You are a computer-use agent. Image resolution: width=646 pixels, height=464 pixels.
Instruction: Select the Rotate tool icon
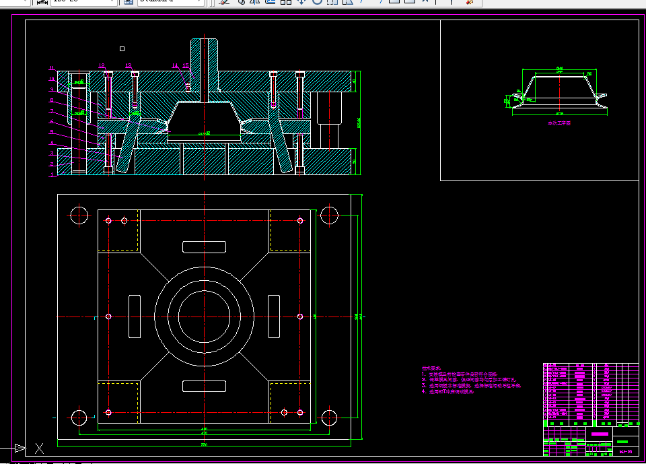[x=316, y=2]
